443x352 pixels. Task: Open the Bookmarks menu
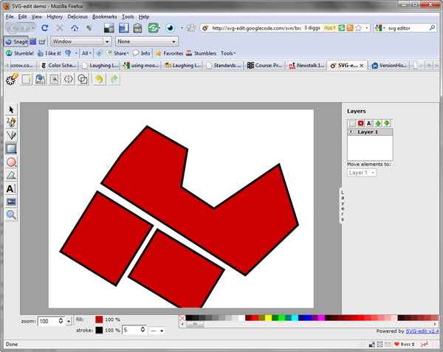[x=104, y=16]
